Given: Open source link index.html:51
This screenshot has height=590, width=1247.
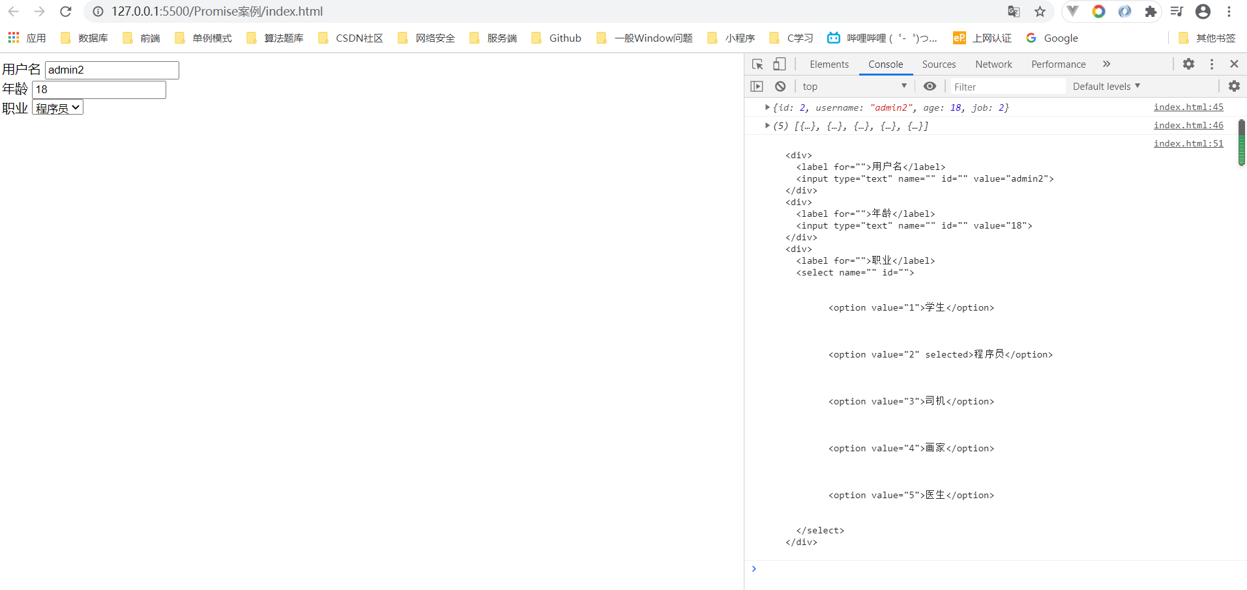Looking at the screenshot, I should click(x=1188, y=144).
